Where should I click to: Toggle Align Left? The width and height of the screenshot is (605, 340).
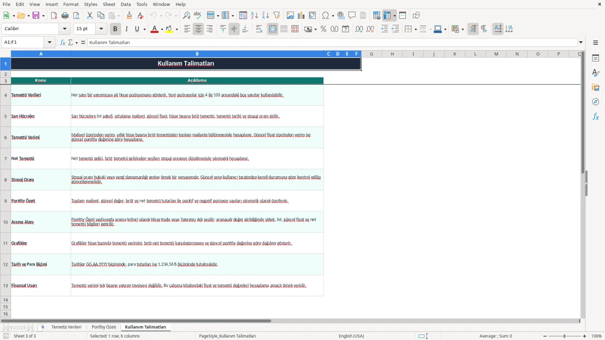[x=187, y=29]
